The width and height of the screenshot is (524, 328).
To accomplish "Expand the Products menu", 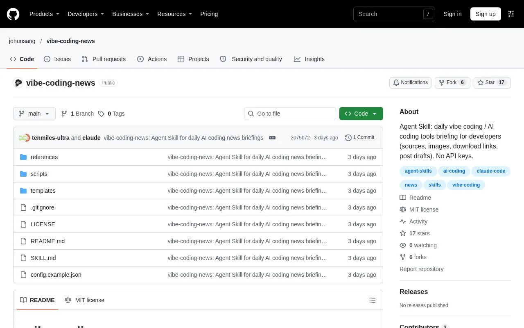I will [44, 14].
